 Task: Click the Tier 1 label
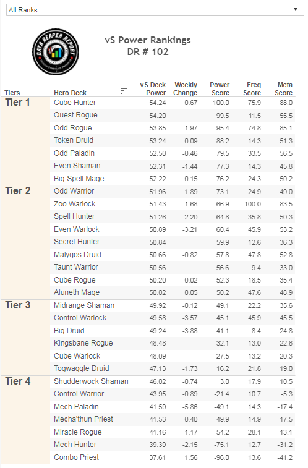point(17,103)
